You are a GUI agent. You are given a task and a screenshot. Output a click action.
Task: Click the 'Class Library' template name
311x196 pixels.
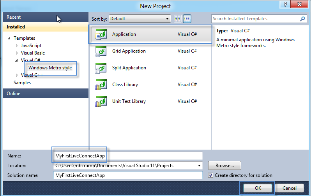coord(125,85)
